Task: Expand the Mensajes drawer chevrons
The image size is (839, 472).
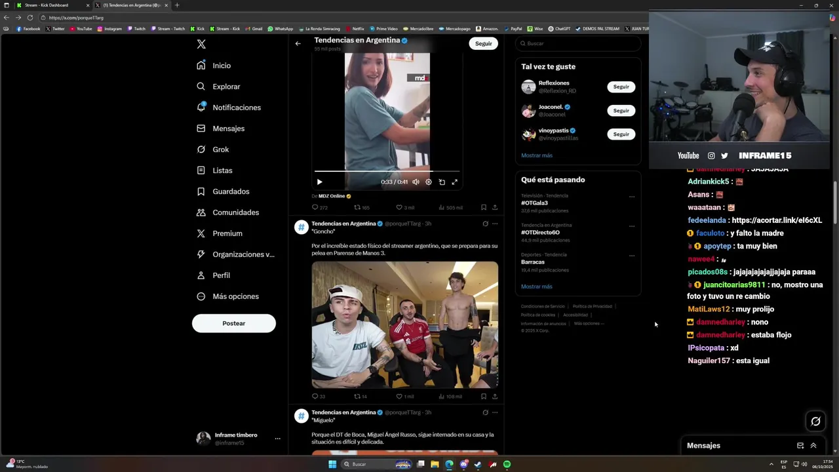Action: coord(813,446)
